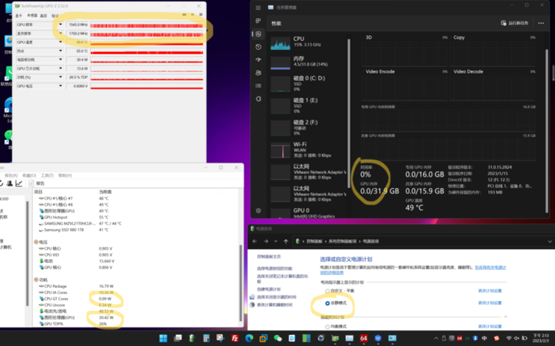Select the CPU performance graph entry

(298, 42)
